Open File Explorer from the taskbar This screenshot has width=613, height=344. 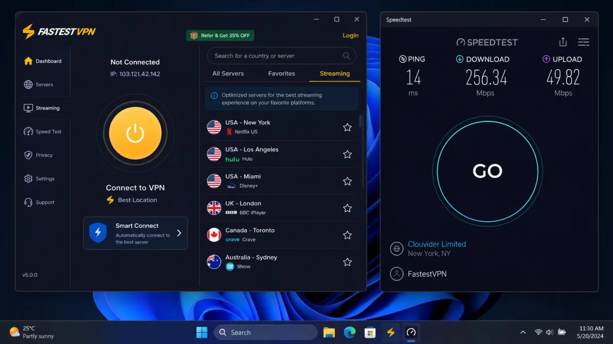coord(329,332)
